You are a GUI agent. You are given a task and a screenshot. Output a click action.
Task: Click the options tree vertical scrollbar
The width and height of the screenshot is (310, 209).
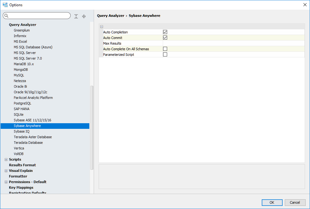(92, 128)
